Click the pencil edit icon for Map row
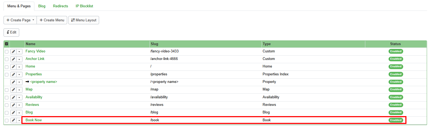430x128 pixels. (x=13, y=90)
